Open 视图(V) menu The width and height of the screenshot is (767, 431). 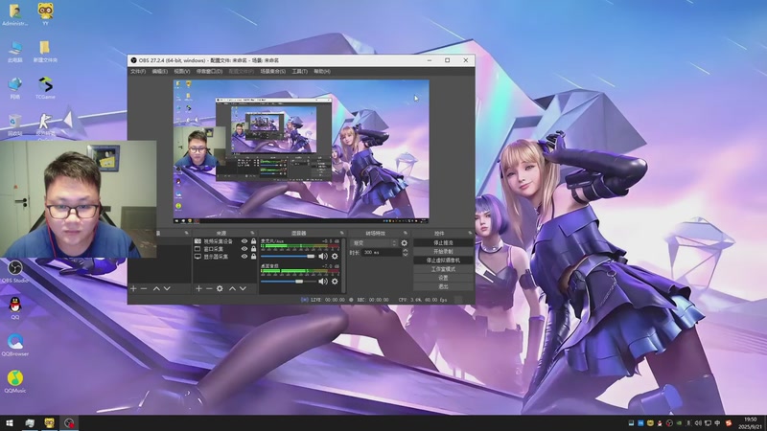pyautogui.click(x=182, y=71)
